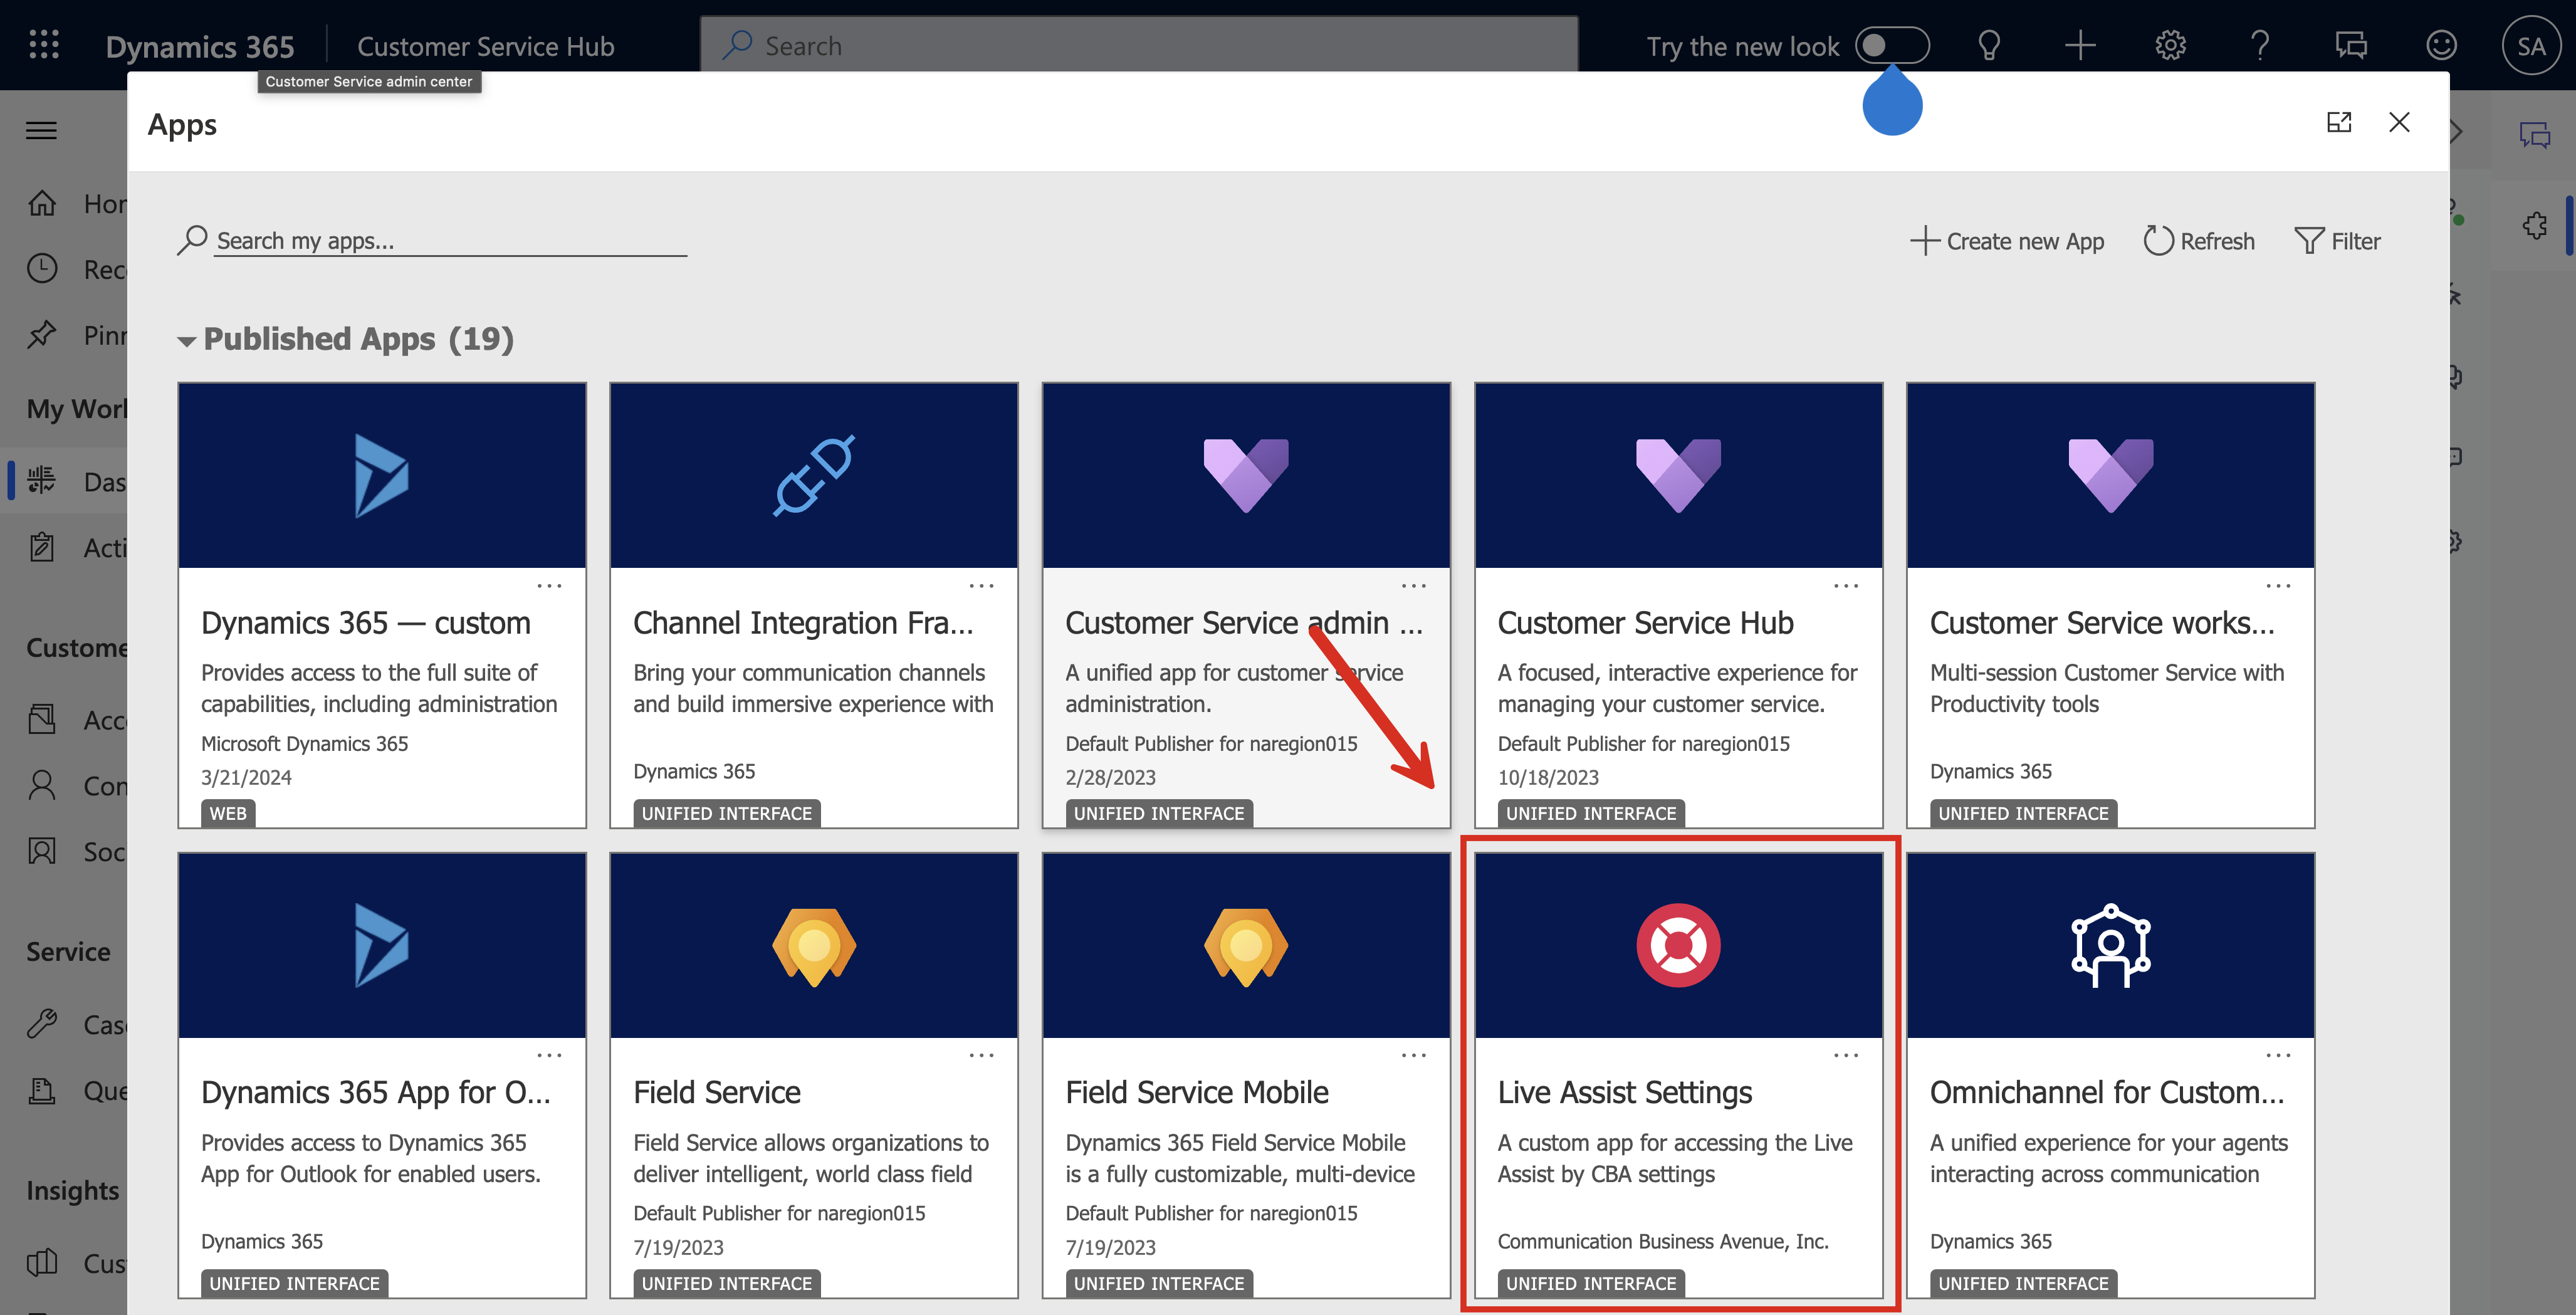Click Create new App
The width and height of the screenshot is (2576, 1315).
pyautogui.click(x=2007, y=241)
